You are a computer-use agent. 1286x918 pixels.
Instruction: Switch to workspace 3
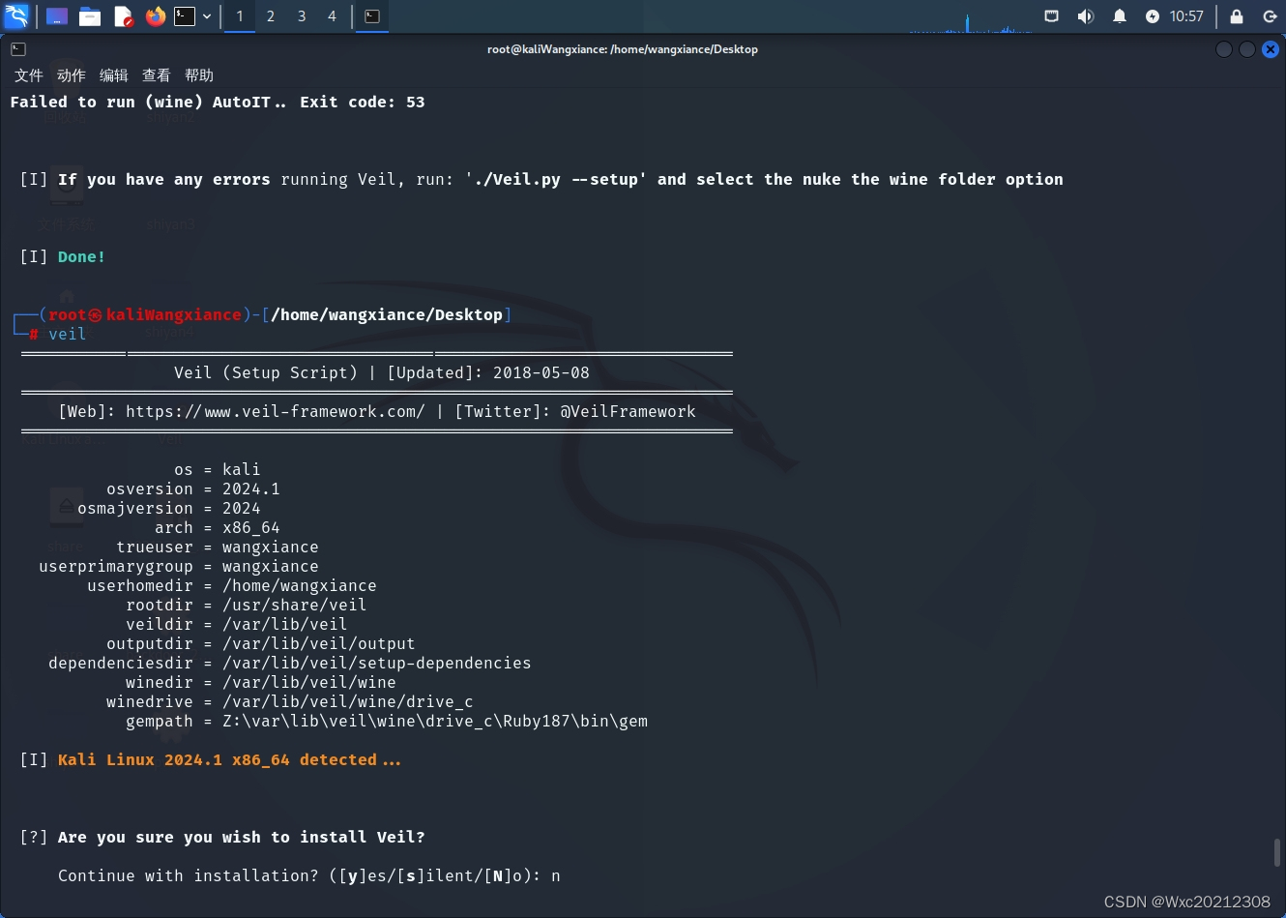[302, 16]
